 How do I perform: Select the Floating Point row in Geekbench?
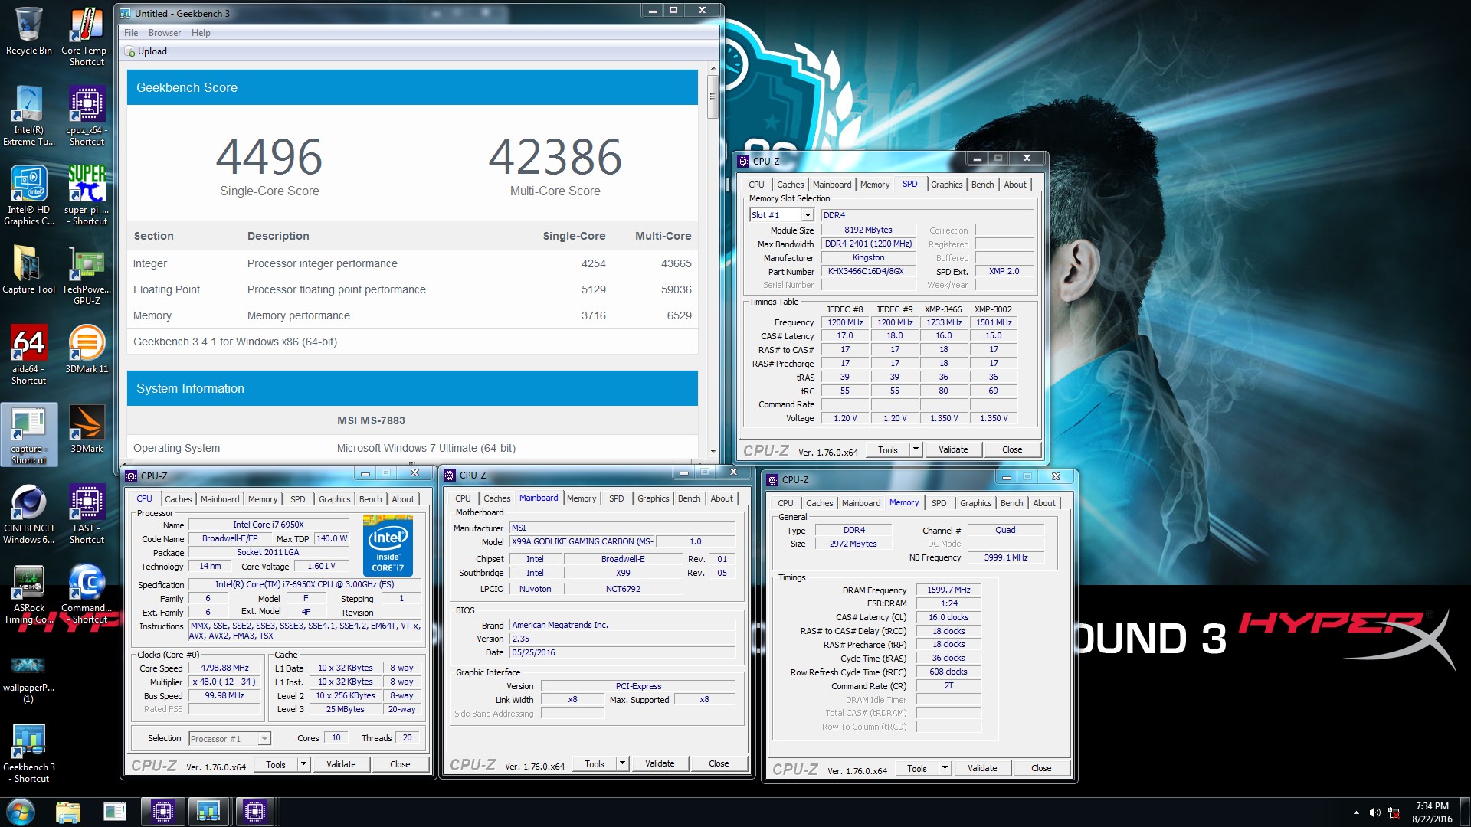(412, 289)
